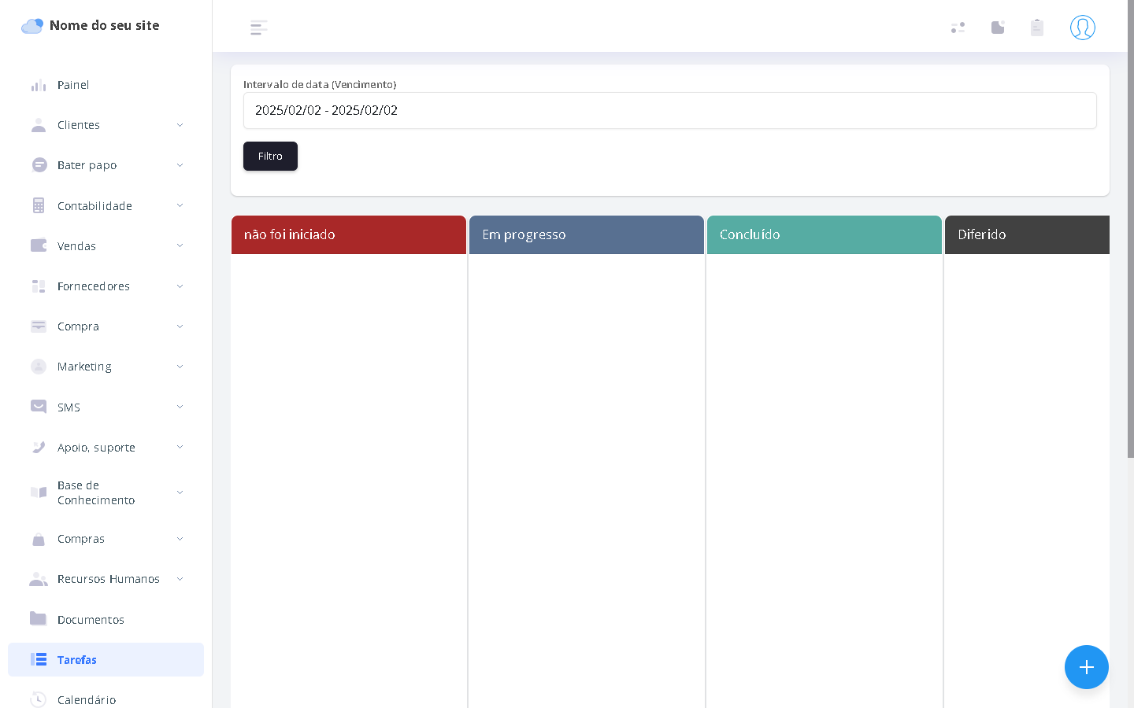Open the user profile avatar icon

[x=1082, y=28]
